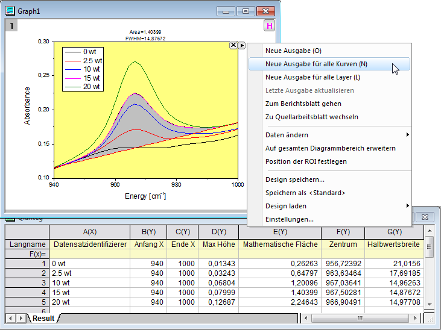441x330 pixels.
Task: Choose Zum Berichtsblatt gehen
Action: (329, 104)
